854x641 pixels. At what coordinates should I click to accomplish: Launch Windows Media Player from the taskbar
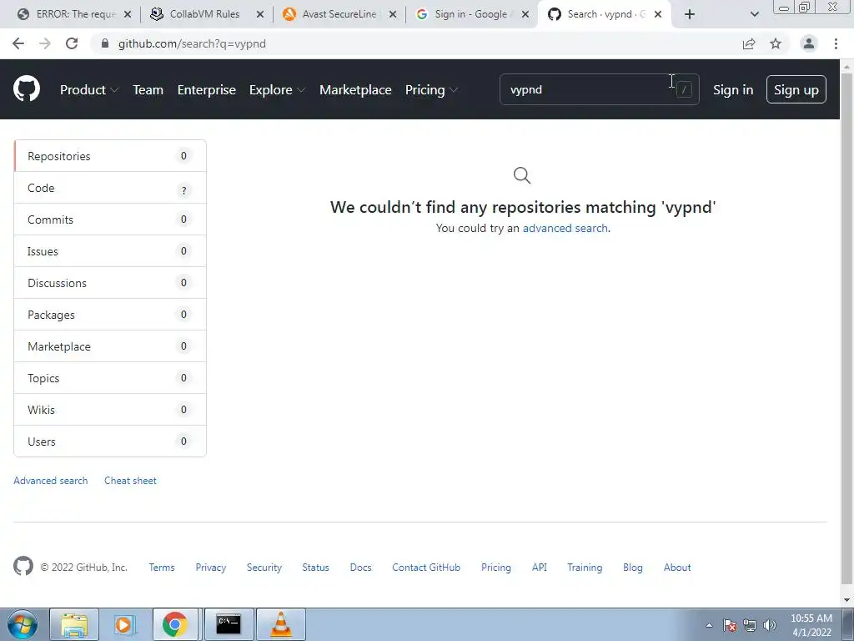(123, 624)
